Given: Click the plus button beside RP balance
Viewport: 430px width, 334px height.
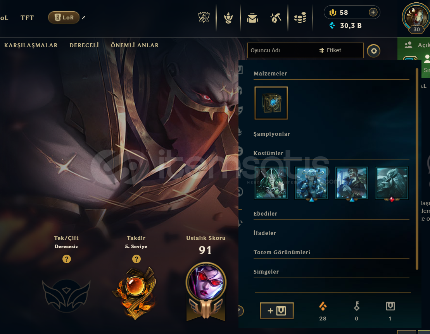Looking at the screenshot, I should [373, 12].
